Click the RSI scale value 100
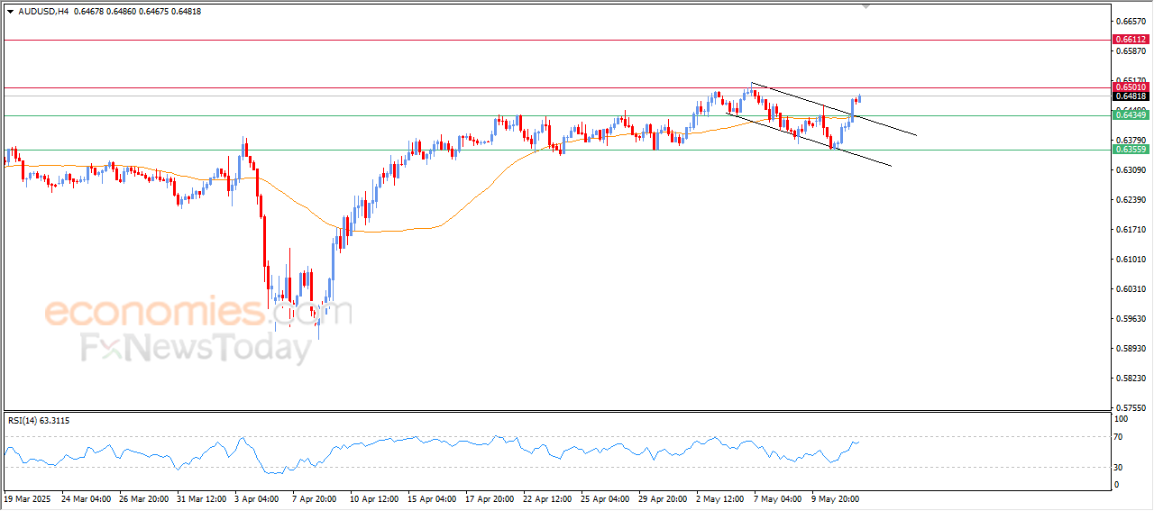Viewport: 1154px width, 511px height. (1122, 420)
